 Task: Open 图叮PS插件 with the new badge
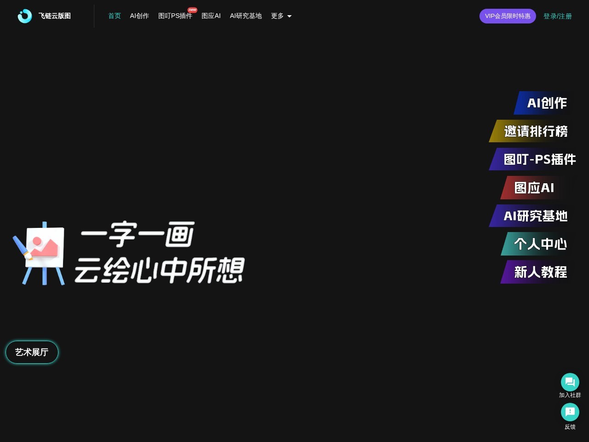point(175,16)
